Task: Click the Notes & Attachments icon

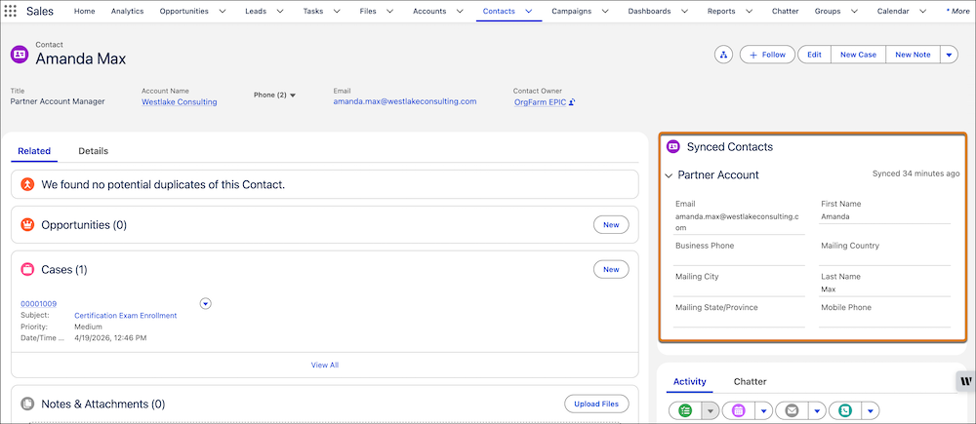Action: click(x=27, y=405)
